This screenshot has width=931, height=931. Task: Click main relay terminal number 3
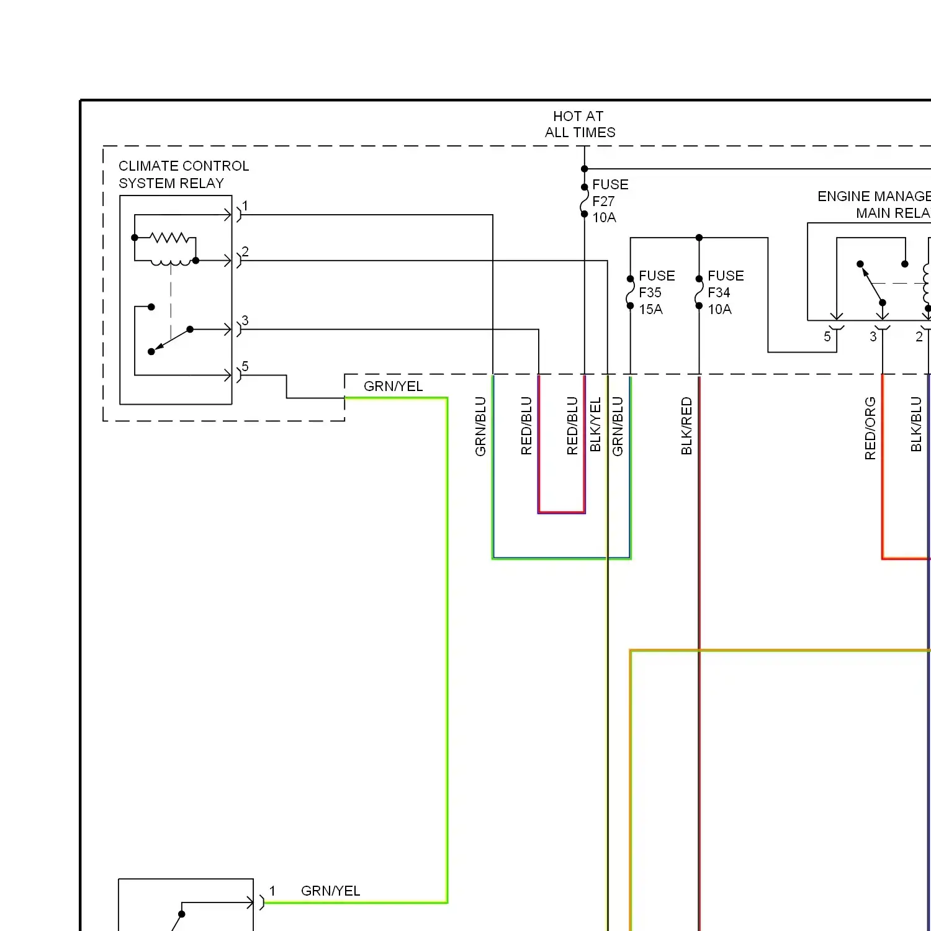(x=873, y=336)
